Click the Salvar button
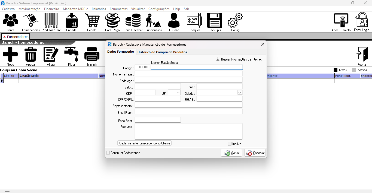This screenshot has height=193, width=372. point(231,153)
